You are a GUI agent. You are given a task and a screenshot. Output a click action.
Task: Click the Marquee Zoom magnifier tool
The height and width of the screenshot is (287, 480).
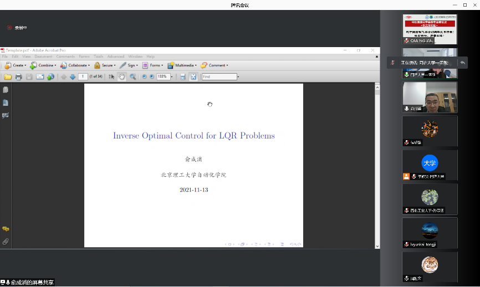[133, 76]
